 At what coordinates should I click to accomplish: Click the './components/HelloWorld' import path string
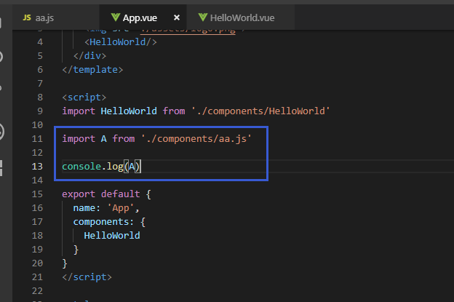point(260,111)
